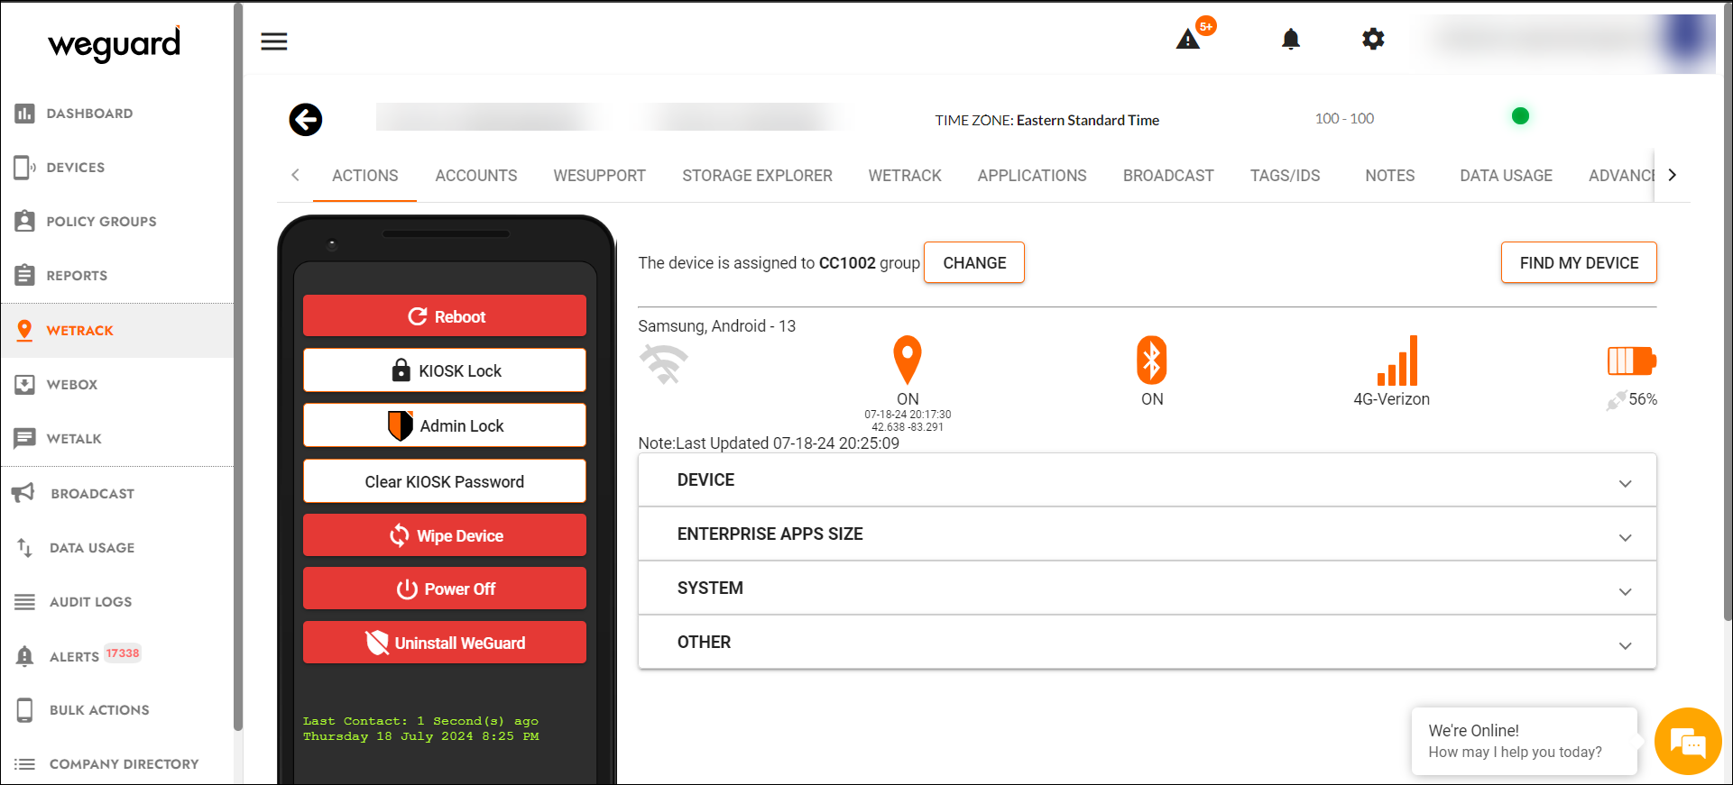
Task: Click the Reports sidebar icon
Action: [24, 276]
